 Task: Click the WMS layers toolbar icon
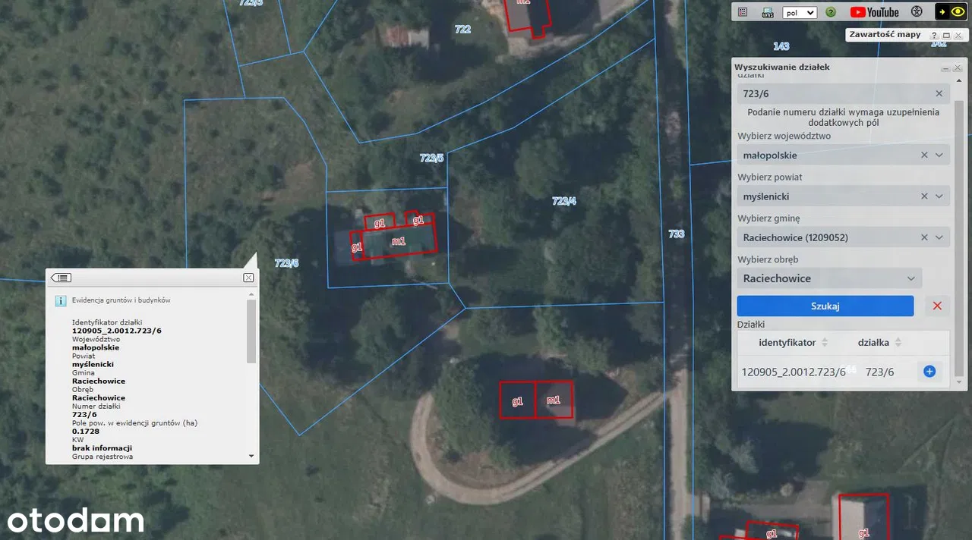coord(767,12)
